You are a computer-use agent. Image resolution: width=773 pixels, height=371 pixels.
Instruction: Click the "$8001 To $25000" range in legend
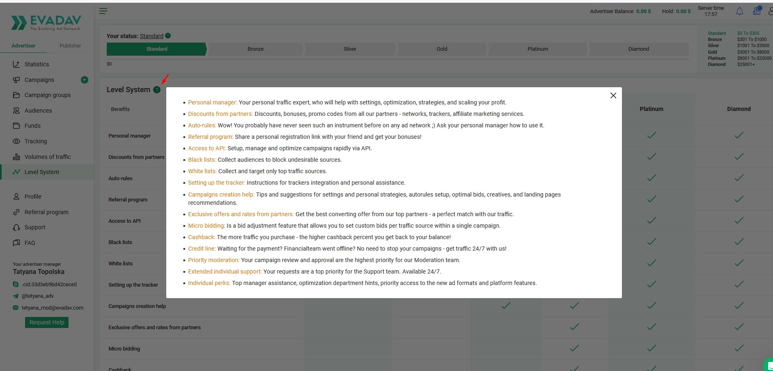[x=754, y=58]
